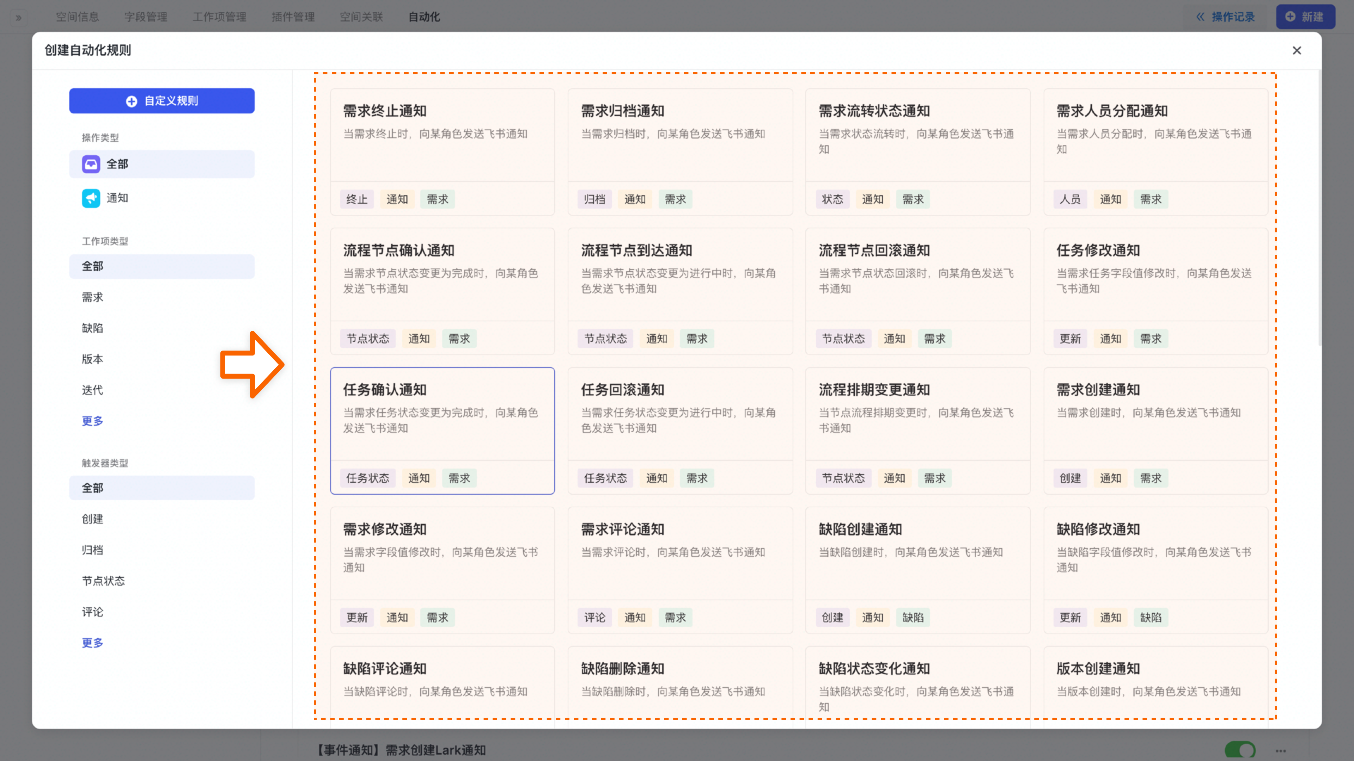Click the 终止 tag on 需求终止通知
Screen dimensions: 1354x761
[x=357, y=199]
